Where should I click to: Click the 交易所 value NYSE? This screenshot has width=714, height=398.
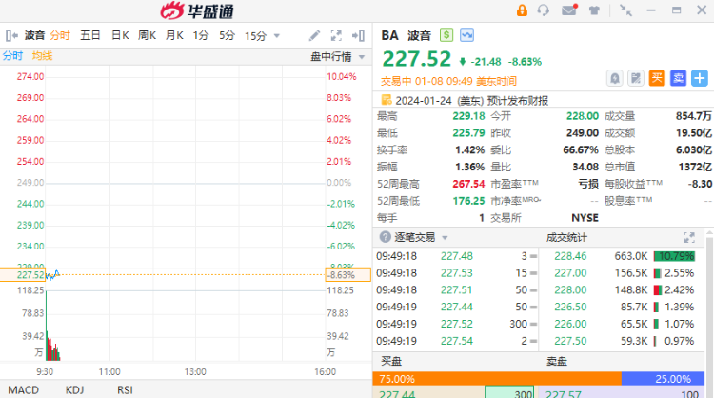tap(585, 218)
